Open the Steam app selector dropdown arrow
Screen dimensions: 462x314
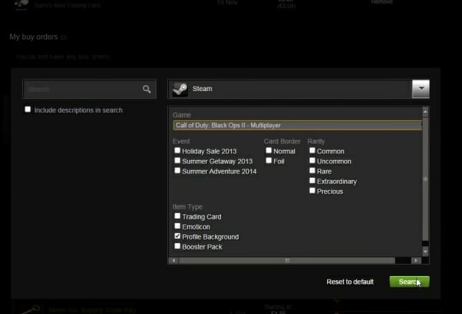(420, 89)
